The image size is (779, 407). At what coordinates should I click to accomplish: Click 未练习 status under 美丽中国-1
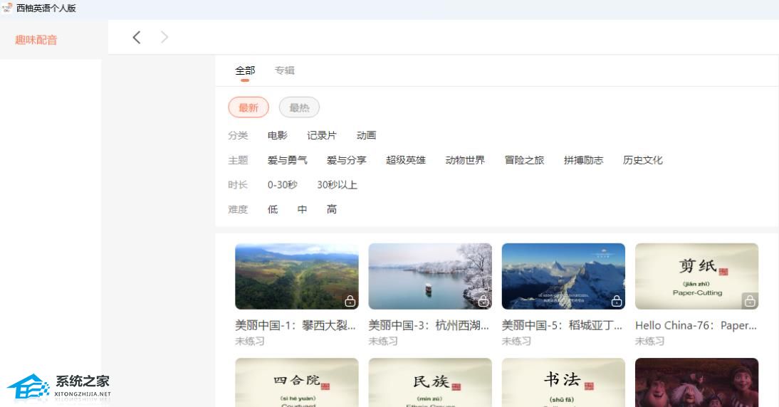click(250, 342)
